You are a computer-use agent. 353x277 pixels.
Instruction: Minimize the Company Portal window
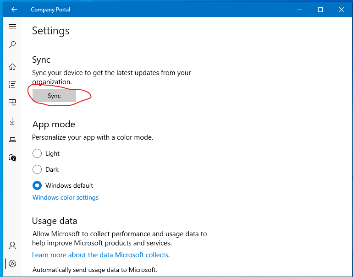click(299, 10)
